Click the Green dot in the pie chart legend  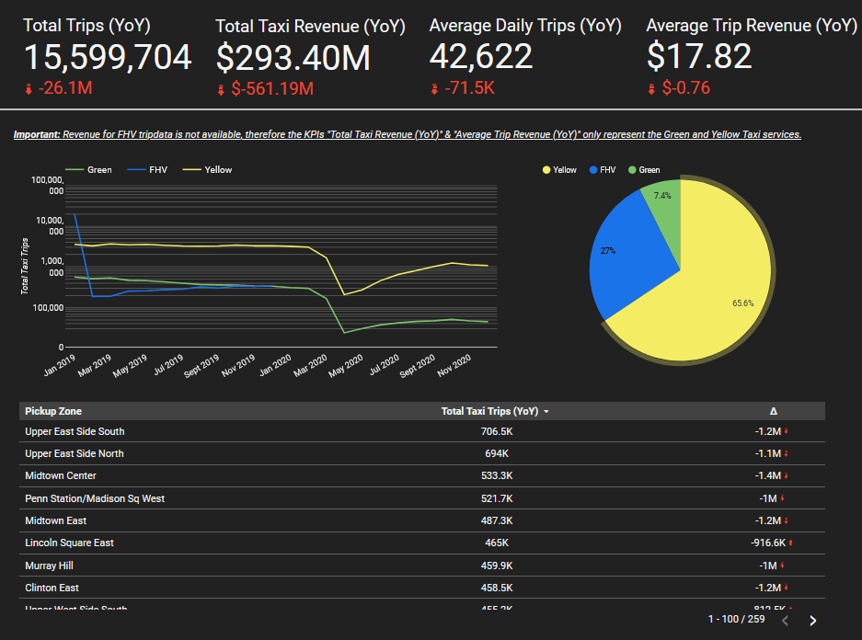[x=631, y=169]
